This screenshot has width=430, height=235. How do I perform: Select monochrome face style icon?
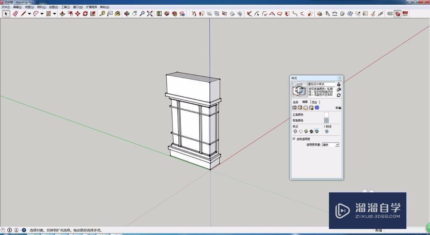click(x=317, y=131)
